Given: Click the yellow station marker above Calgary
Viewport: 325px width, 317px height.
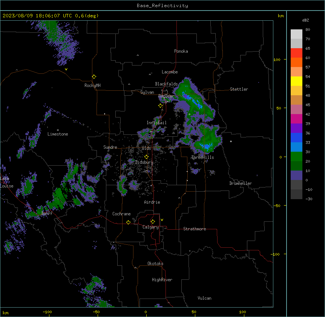Looking at the screenshot, I should point(153,222).
